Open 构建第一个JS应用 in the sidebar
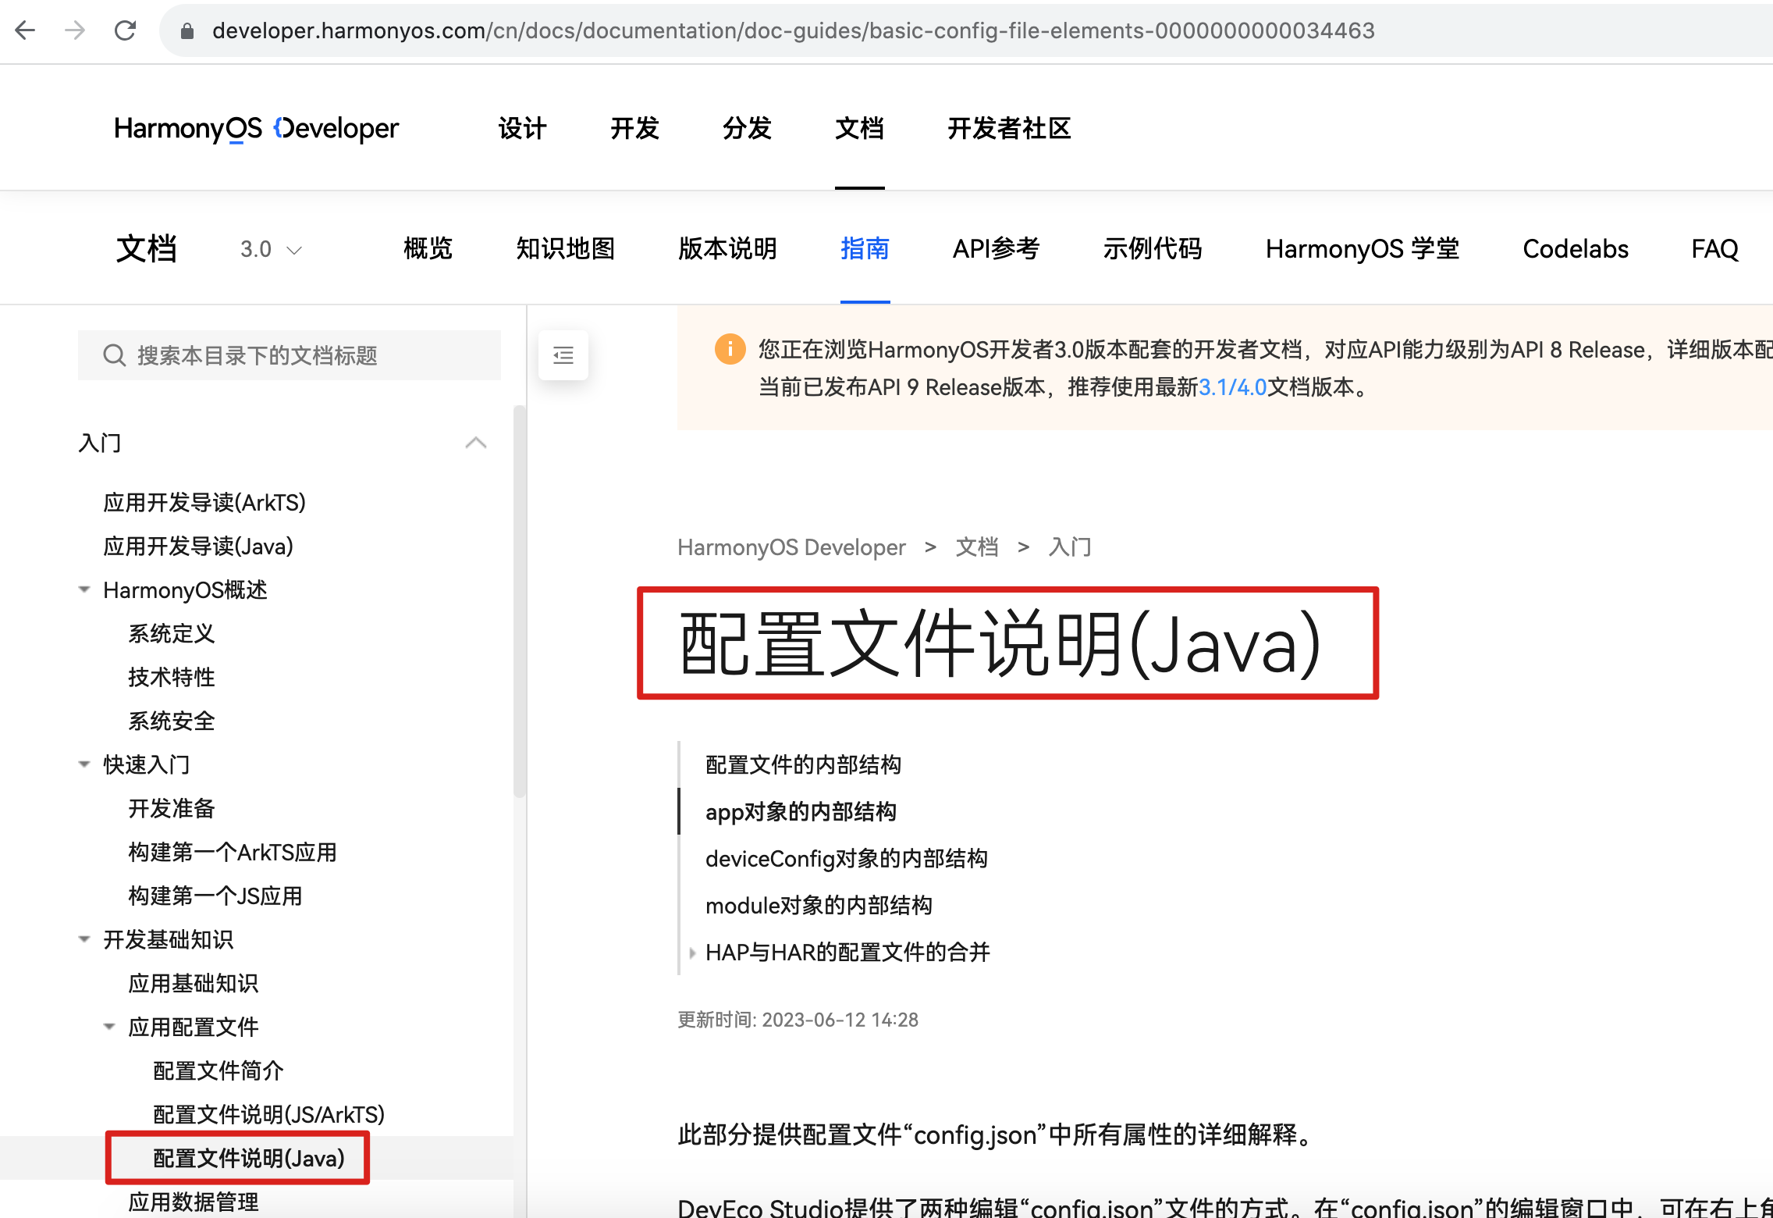 [x=215, y=896]
